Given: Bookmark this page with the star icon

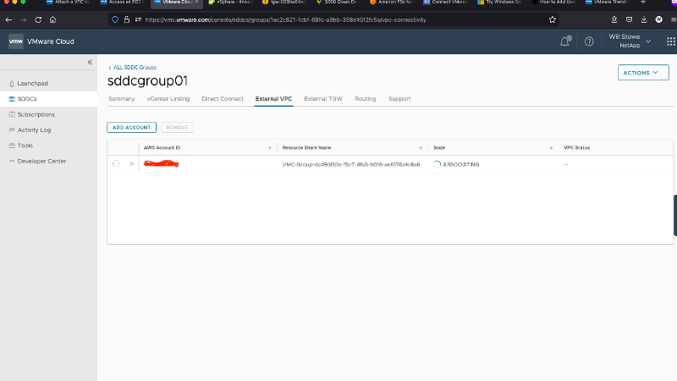Looking at the screenshot, I should 553,19.
